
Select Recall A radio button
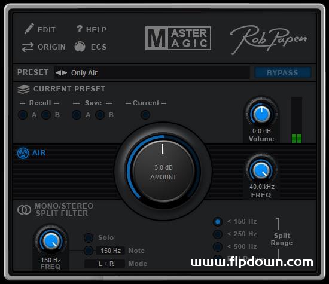click(23, 115)
